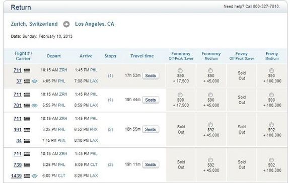Open flight 711 link in 19h 11m itinerary

tap(18, 154)
